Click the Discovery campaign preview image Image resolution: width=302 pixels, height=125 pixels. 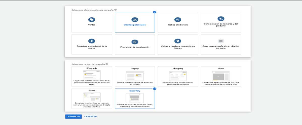(135, 98)
